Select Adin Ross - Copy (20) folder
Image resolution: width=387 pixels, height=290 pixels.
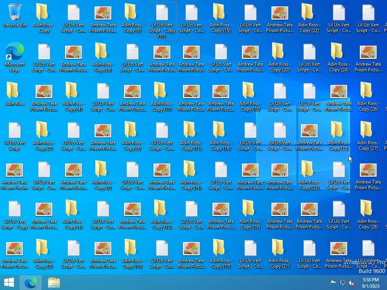pos(280,57)
